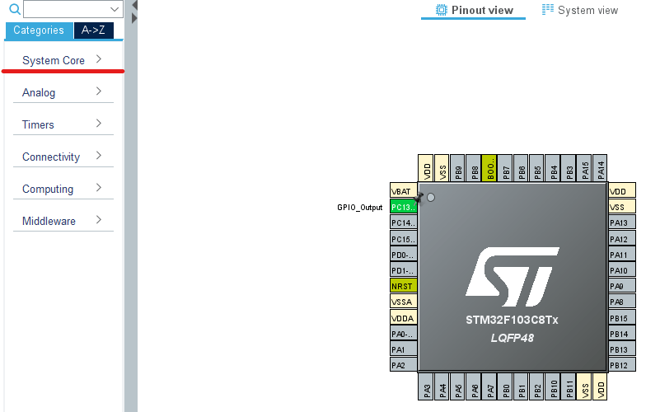646x412 pixels.
Task: Select the PB14 pin
Action: tap(622, 333)
